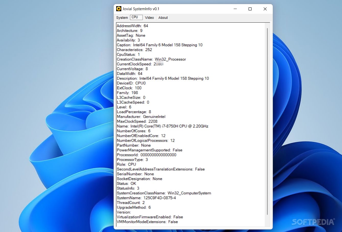Click the 'UpgradeMethod: 6' line
Screen dimensions: 342x232
click(134, 208)
